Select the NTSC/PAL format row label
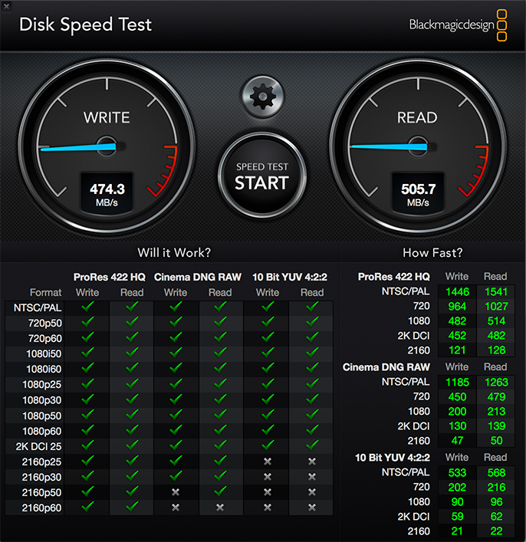Screen dimensions: 526x542 point(38,307)
